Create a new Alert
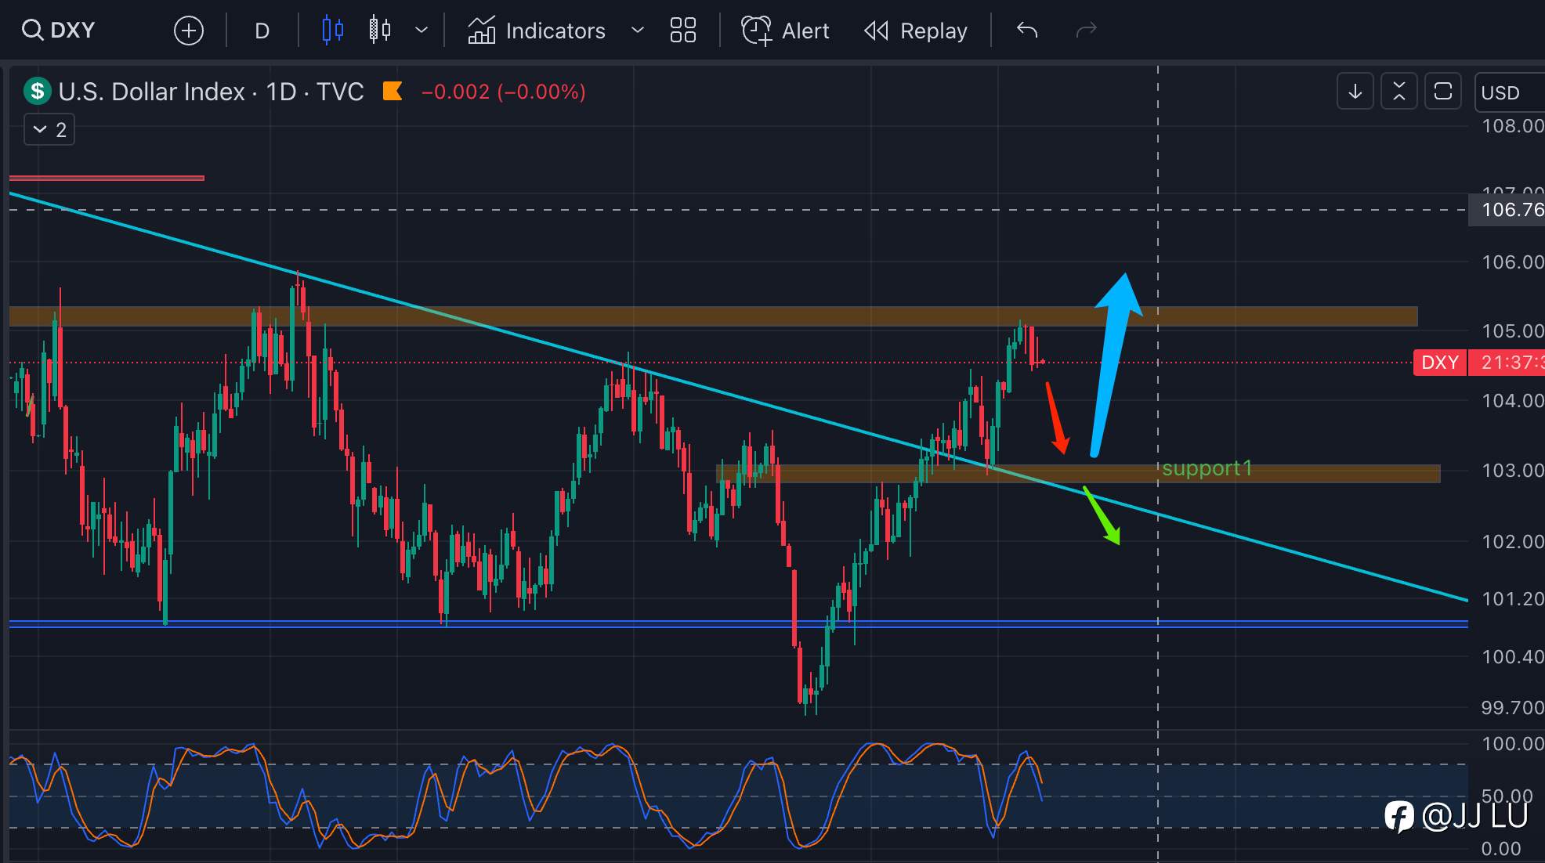Viewport: 1545px width, 863px height. [785, 31]
